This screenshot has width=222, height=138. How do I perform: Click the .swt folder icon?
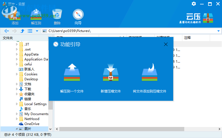click(21, 49)
